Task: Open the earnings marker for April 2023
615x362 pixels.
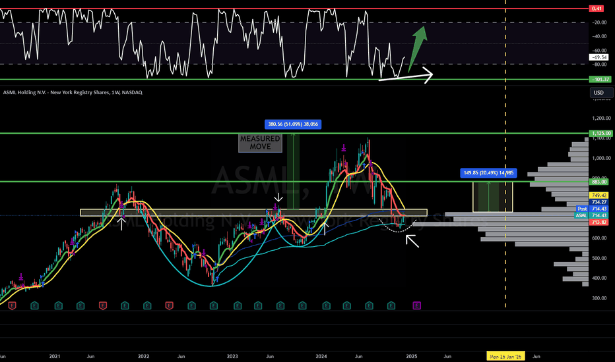Action: 258,305
